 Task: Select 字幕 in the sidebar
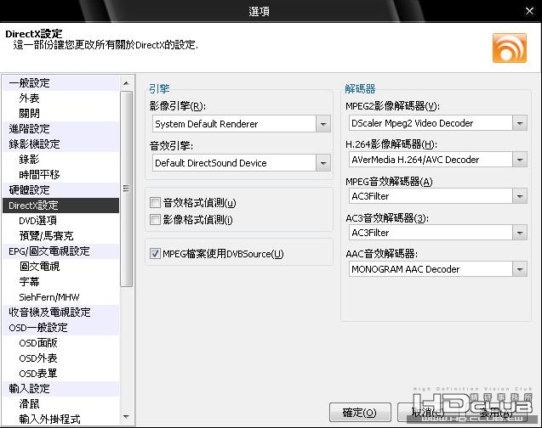point(61,282)
